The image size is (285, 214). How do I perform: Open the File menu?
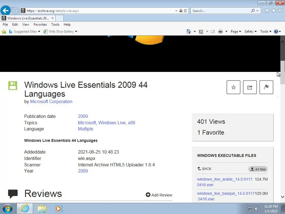[x=5, y=25]
